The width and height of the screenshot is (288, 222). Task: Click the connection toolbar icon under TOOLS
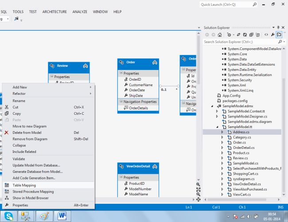[x=16, y=19]
